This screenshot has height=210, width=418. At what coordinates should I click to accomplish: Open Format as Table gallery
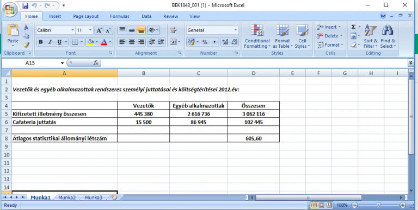(x=282, y=36)
